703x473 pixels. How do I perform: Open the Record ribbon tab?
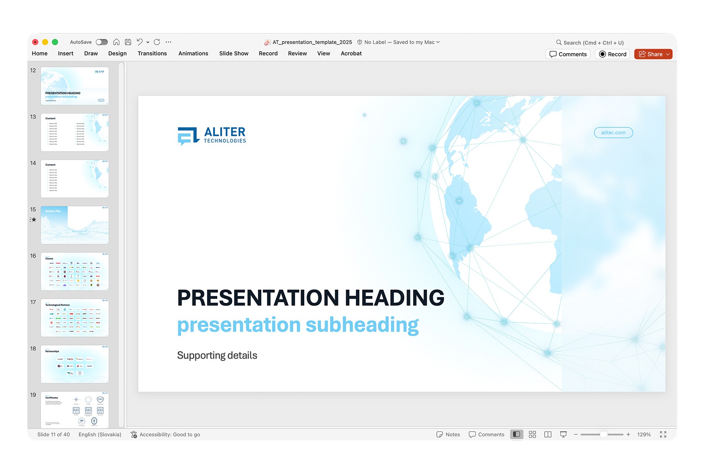268,53
